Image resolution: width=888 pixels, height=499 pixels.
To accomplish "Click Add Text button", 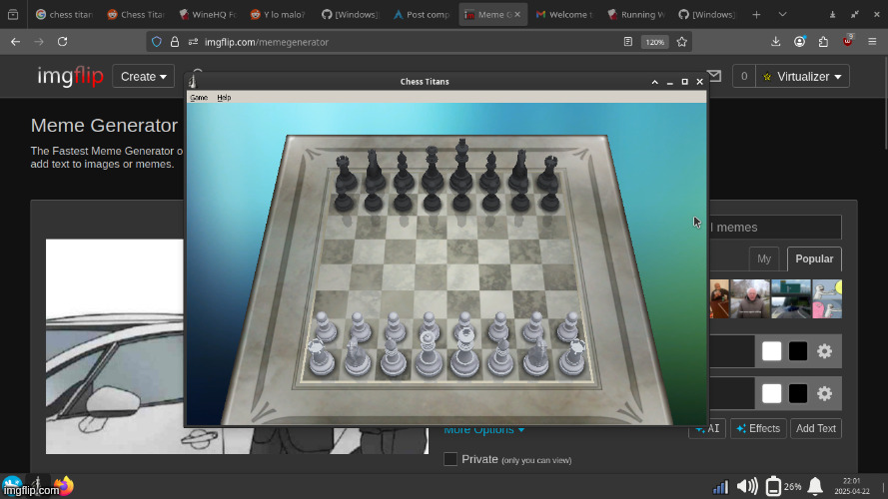I will (815, 428).
